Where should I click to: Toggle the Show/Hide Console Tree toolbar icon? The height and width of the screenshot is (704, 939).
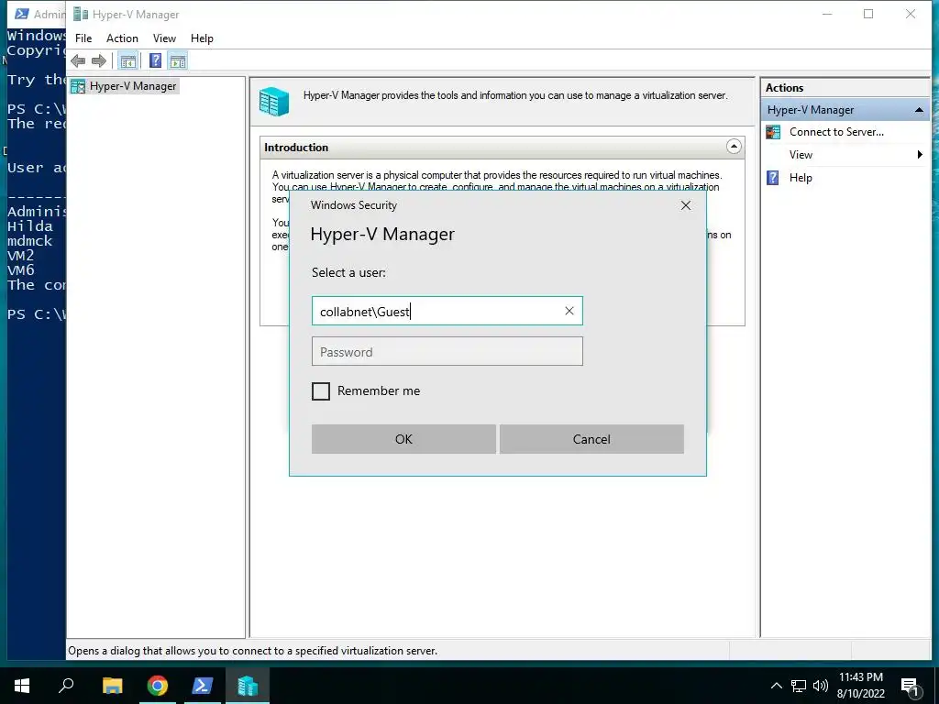[127, 60]
